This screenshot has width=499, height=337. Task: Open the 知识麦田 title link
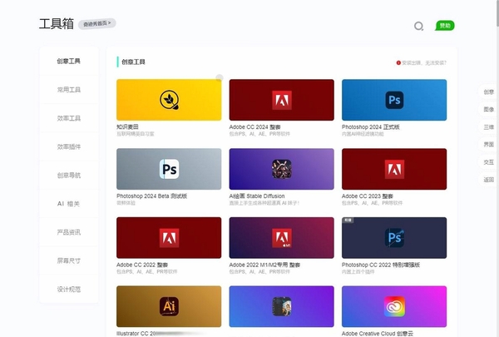click(127, 126)
